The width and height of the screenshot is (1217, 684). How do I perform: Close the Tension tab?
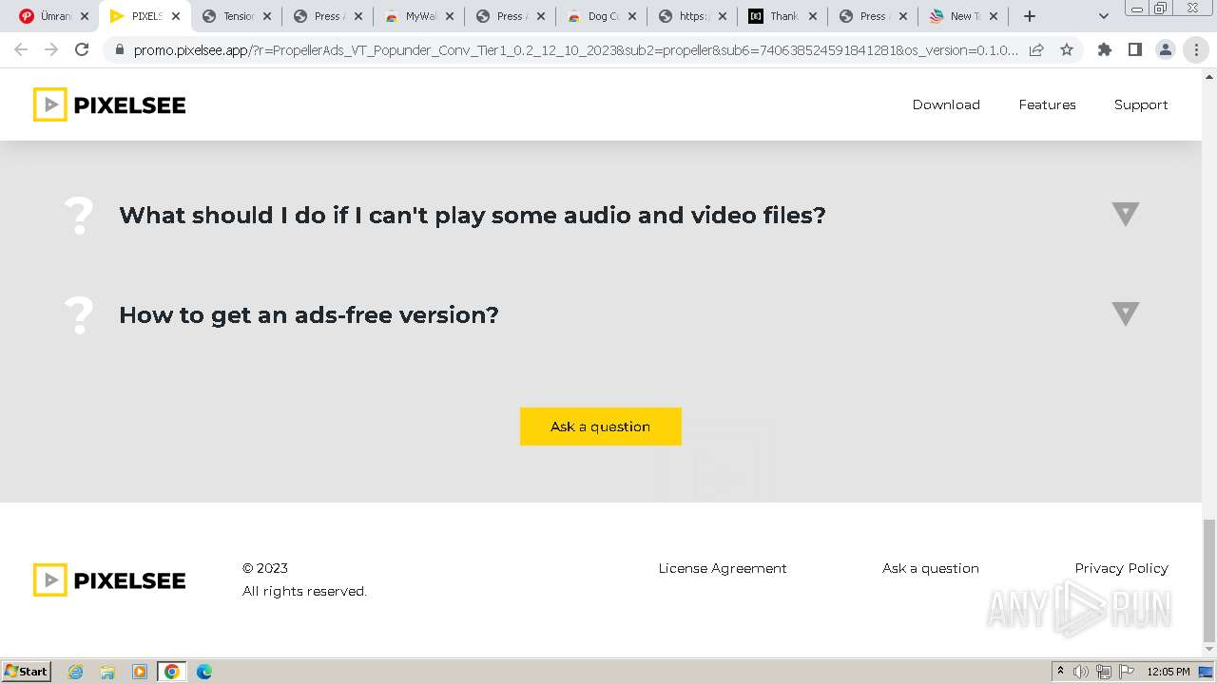tap(266, 16)
